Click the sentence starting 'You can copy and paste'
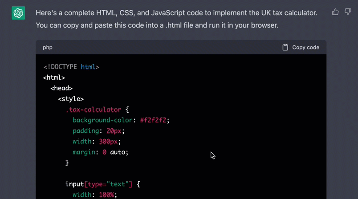Image resolution: width=358 pixels, height=199 pixels. [x=157, y=25]
